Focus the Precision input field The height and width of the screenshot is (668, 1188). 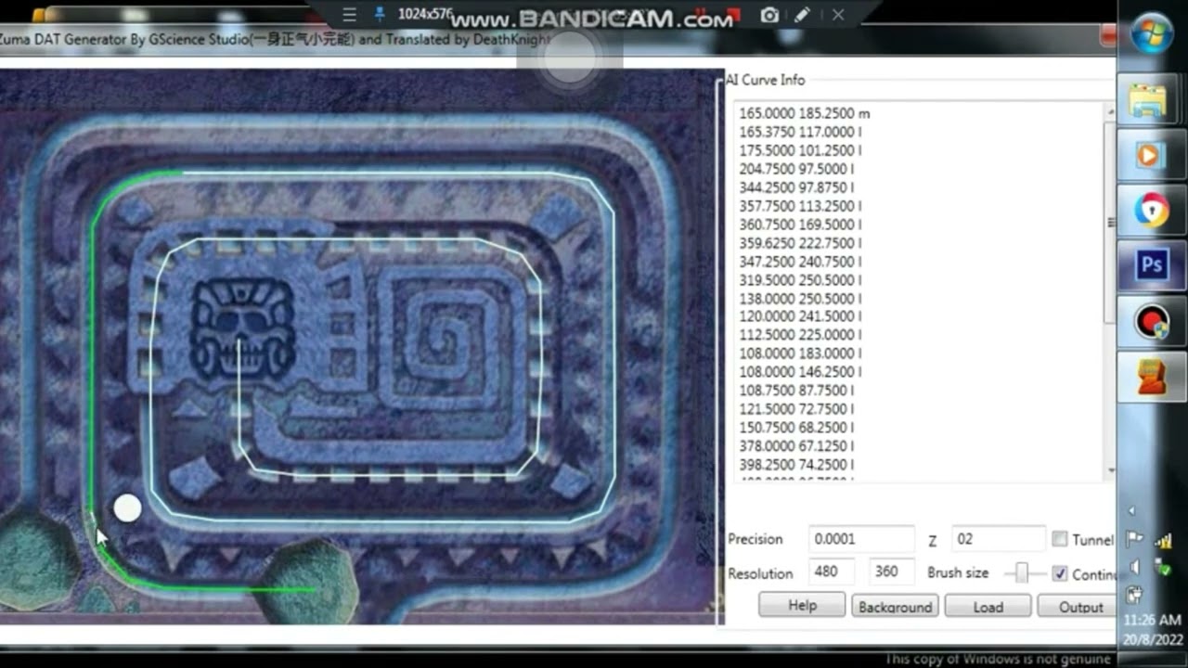click(861, 539)
